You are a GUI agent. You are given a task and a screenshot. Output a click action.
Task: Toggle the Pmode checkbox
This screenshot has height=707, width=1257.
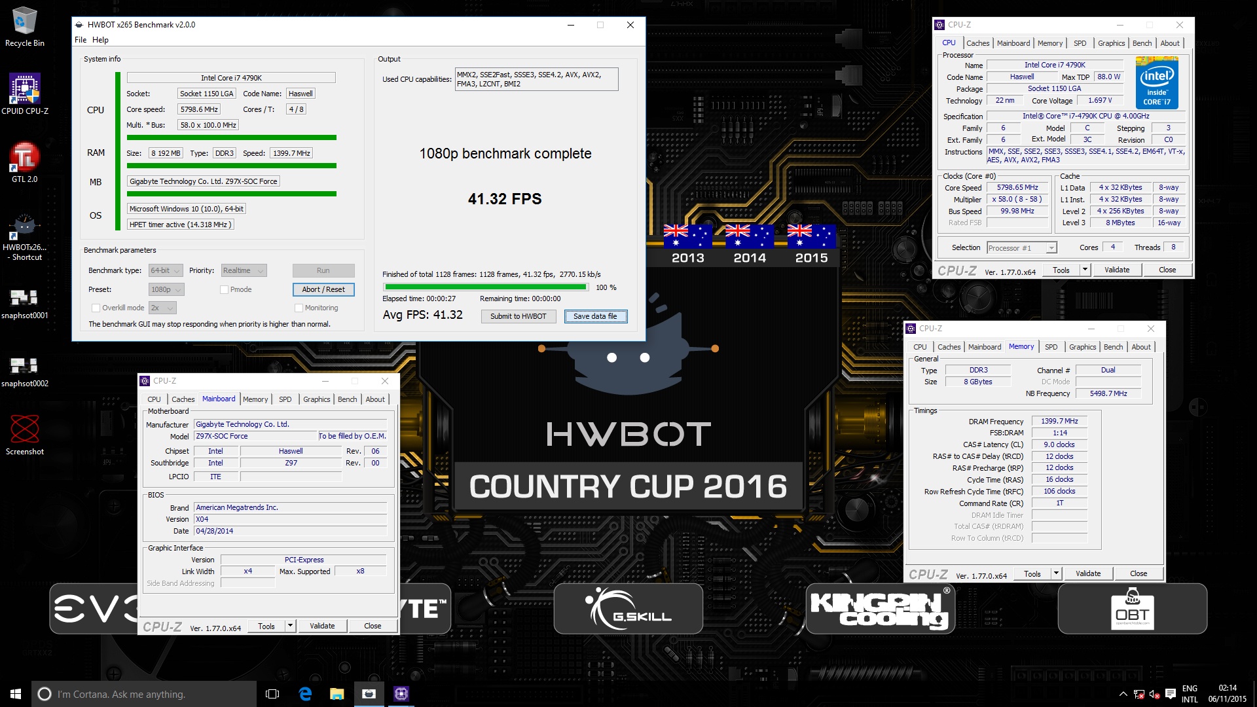click(225, 289)
